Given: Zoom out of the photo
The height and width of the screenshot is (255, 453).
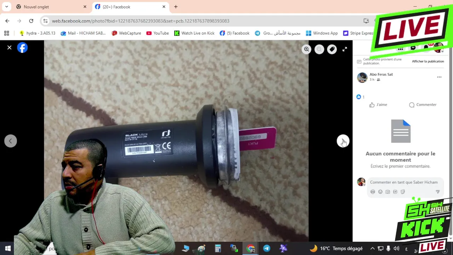Looking at the screenshot, I should [319, 49].
